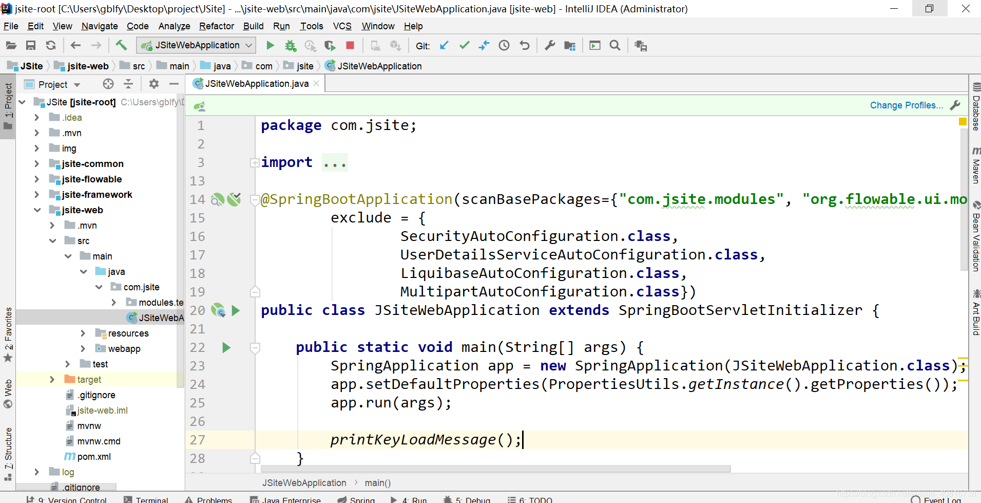Expand the jsite-common module
981x503 pixels.
click(x=36, y=164)
